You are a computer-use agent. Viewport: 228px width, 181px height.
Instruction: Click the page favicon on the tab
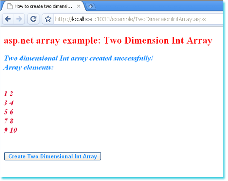click(x=10, y=6)
